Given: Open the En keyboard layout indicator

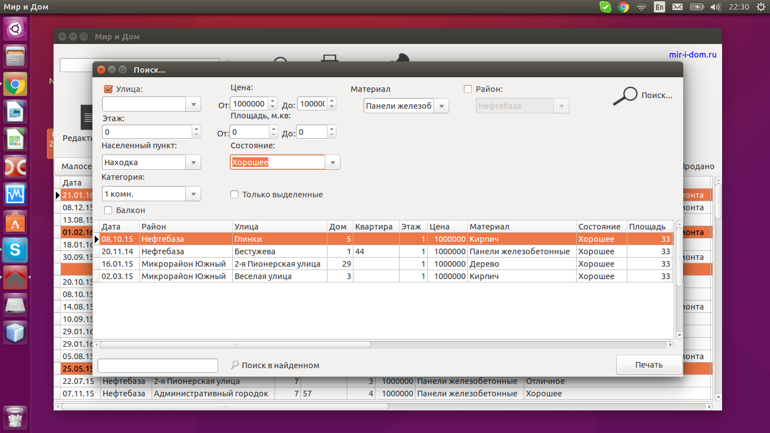Looking at the screenshot, I should pyautogui.click(x=659, y=7).
